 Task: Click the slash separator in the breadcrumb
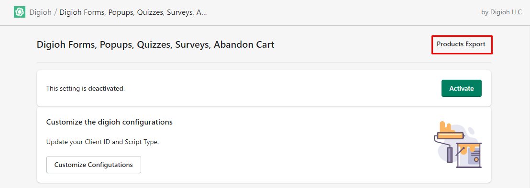[x=55, y=12]
